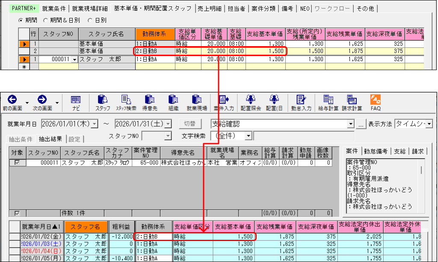Open the 表示方法 dropdown
The image size is (438, 262).
(x=429, y=124)
